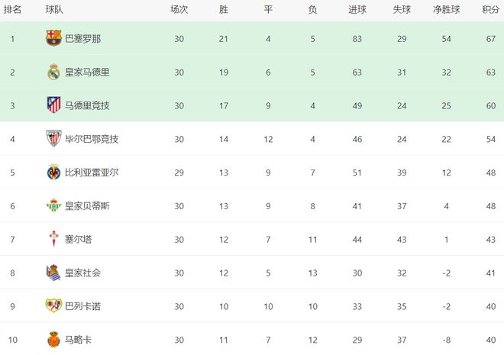Click the Real Betis green crest
The image size is (504, 355).
(x=53, y=205)
